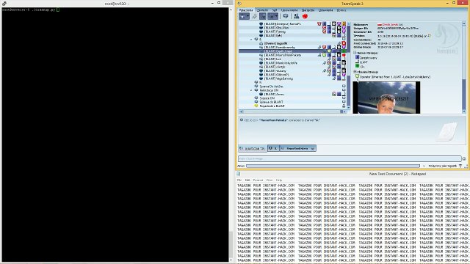Image resolution: width=470 pixels, height=264 pixels.
Task: Open the Połączenia menu in TeamSpeak
Action: click(246, 10)
